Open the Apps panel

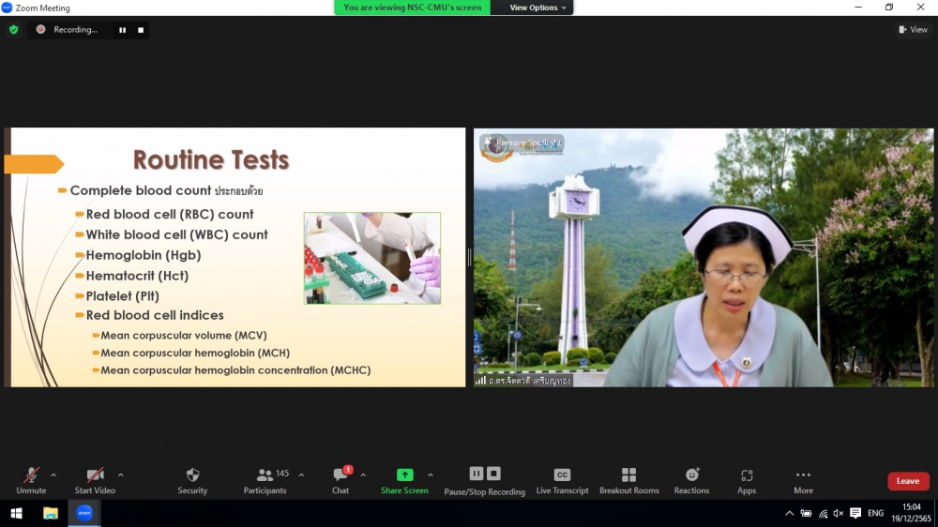(x=747, y=475)
